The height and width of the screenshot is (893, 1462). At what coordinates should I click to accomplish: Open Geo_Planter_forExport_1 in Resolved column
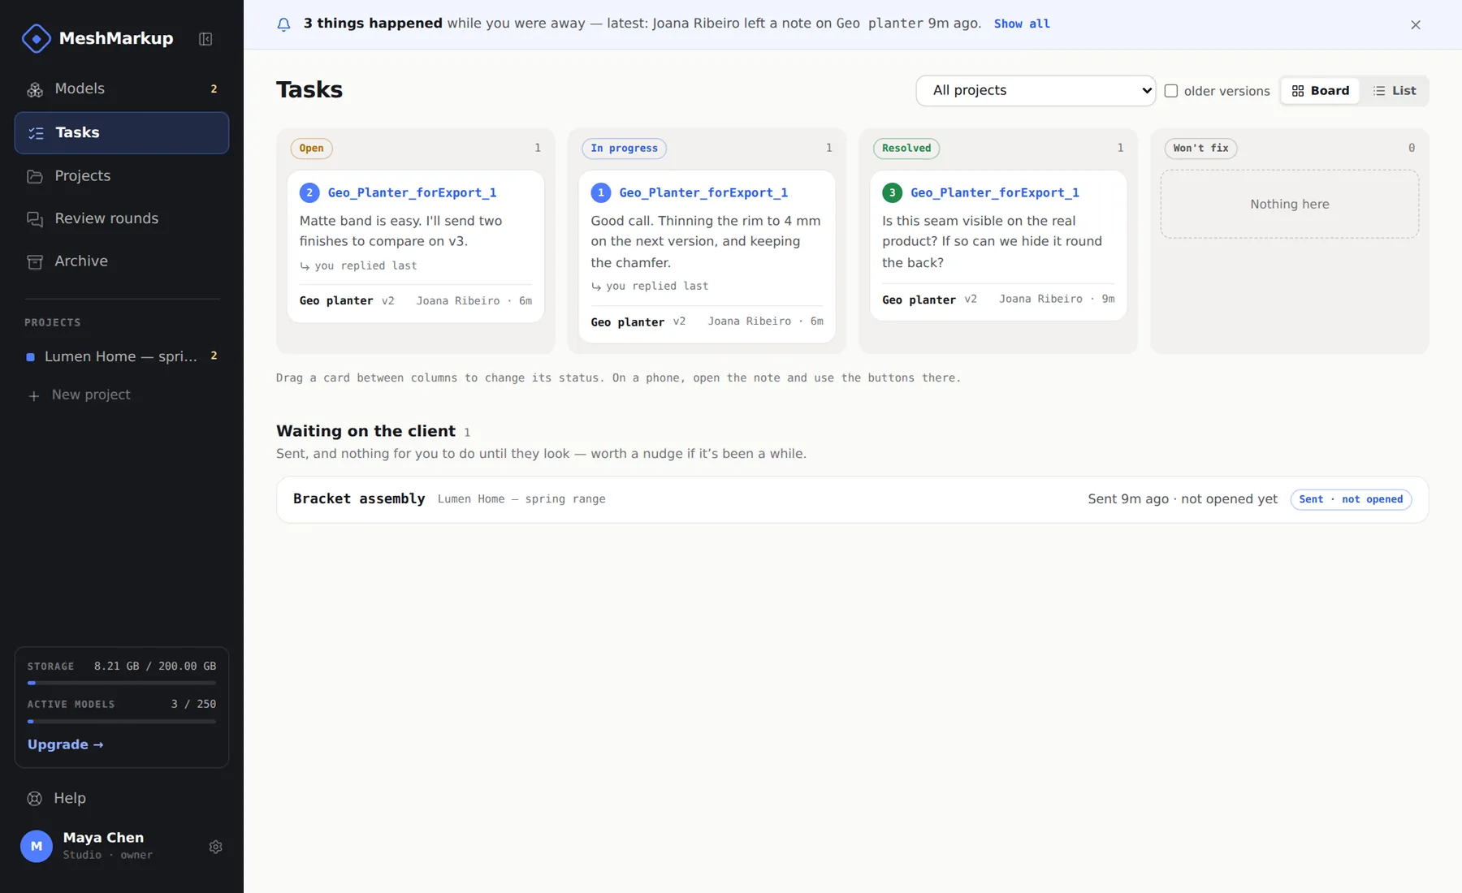(x=995, y=193)
